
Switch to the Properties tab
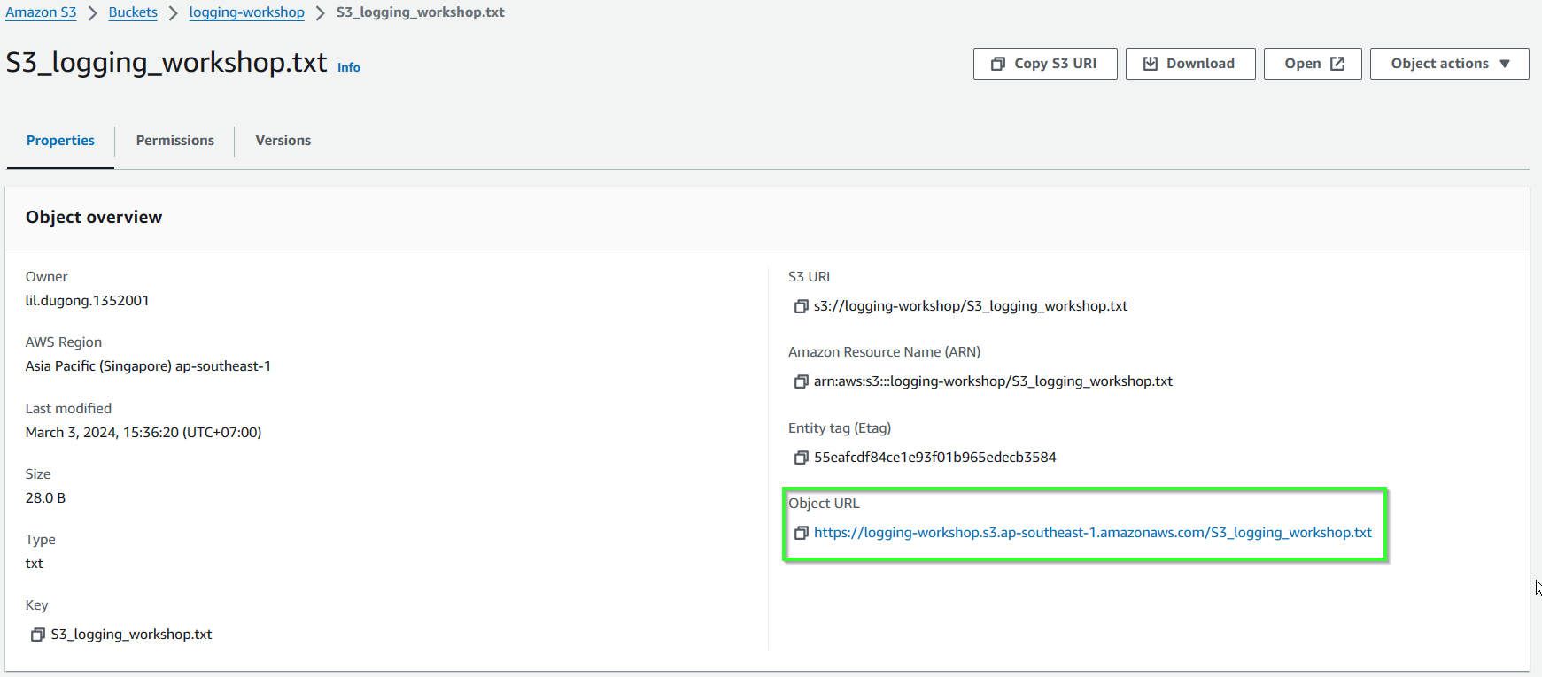(x=60, y=141)
